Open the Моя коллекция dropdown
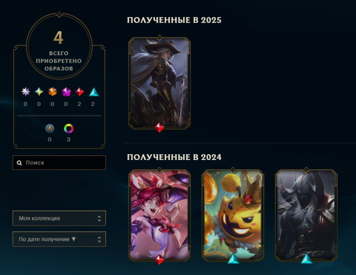The image size is (356, 275). coord(59,218)
